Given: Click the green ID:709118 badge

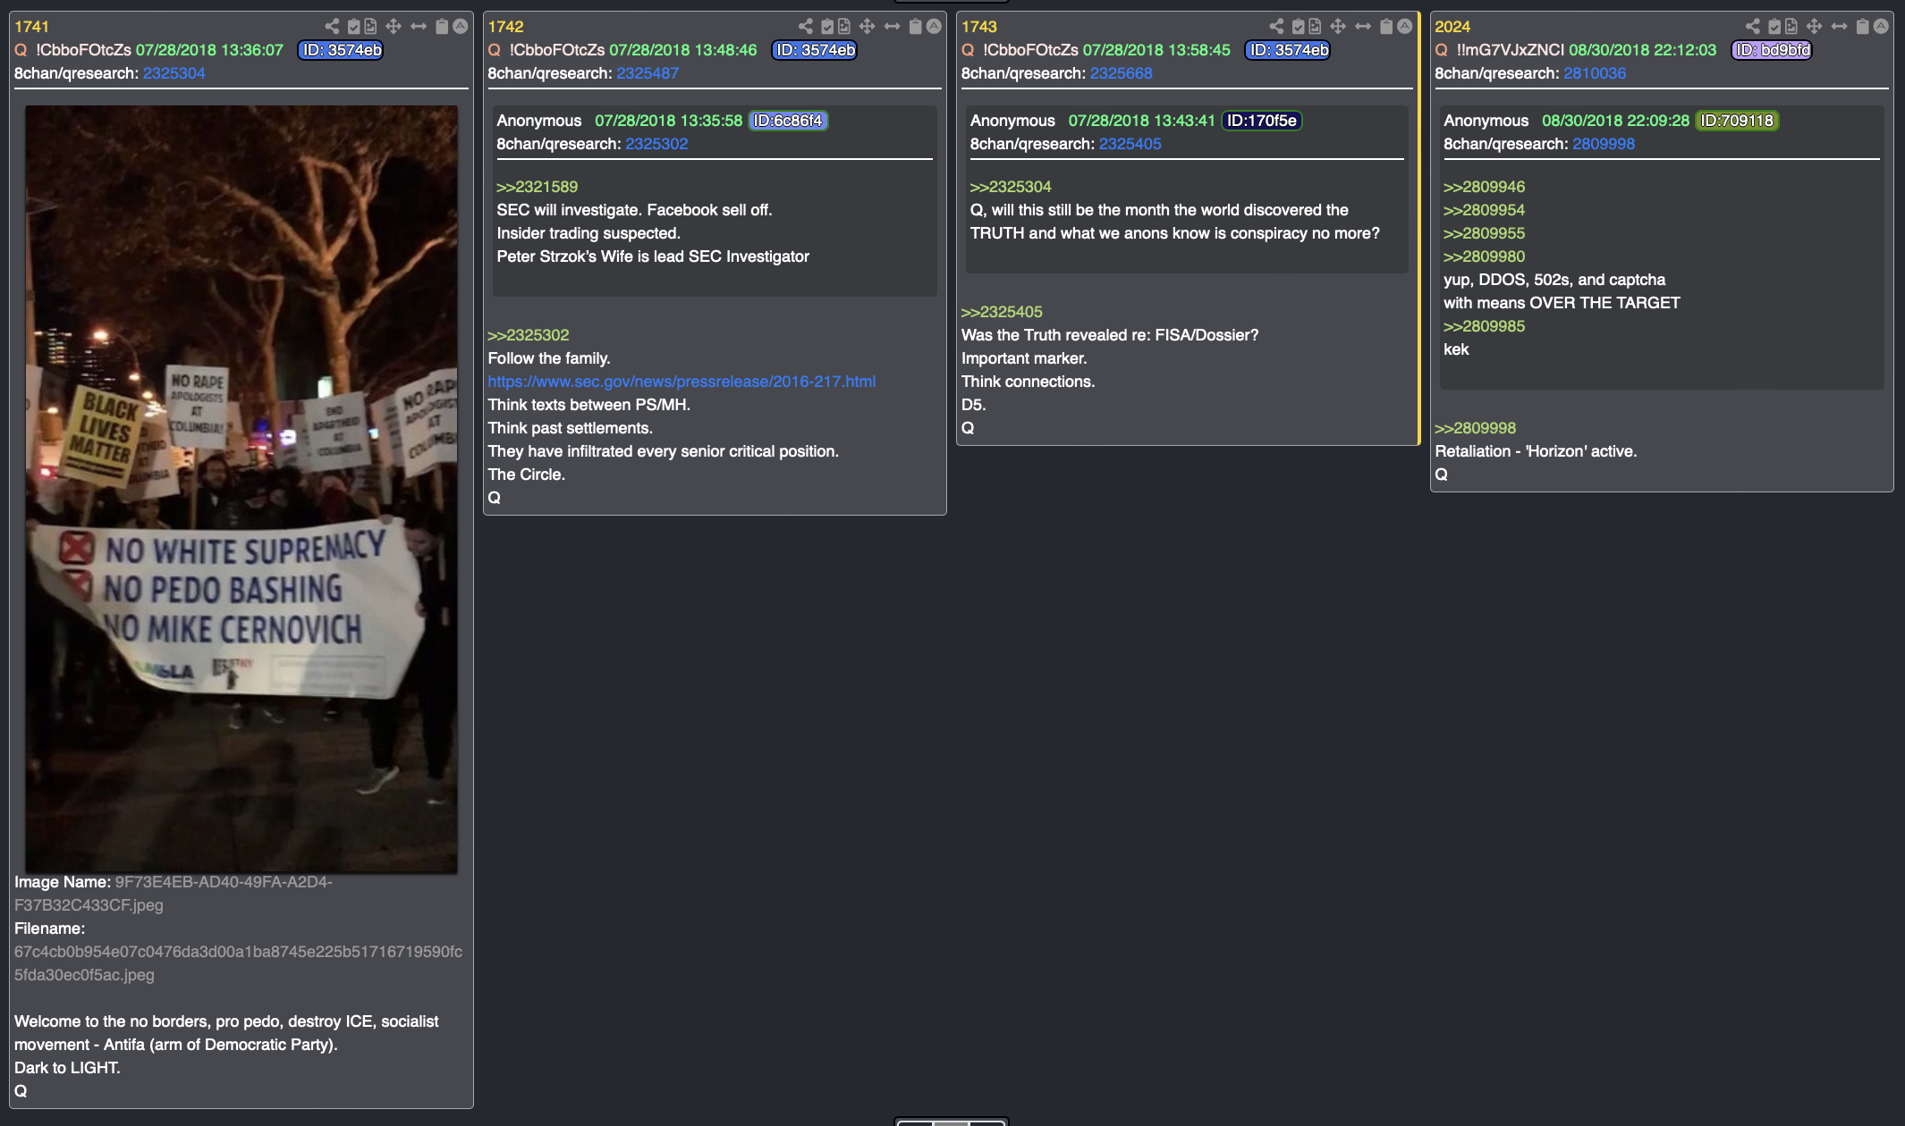Looking at the screenshot, I should 1737,121.
